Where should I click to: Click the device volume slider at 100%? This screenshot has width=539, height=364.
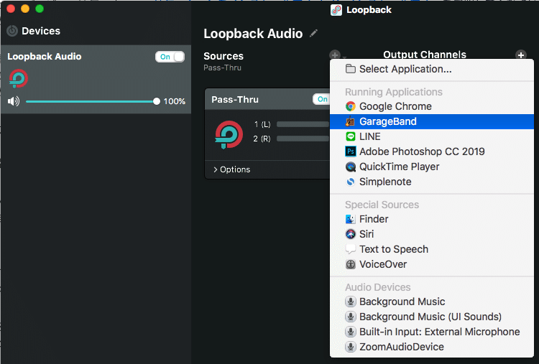click(156, 101)
